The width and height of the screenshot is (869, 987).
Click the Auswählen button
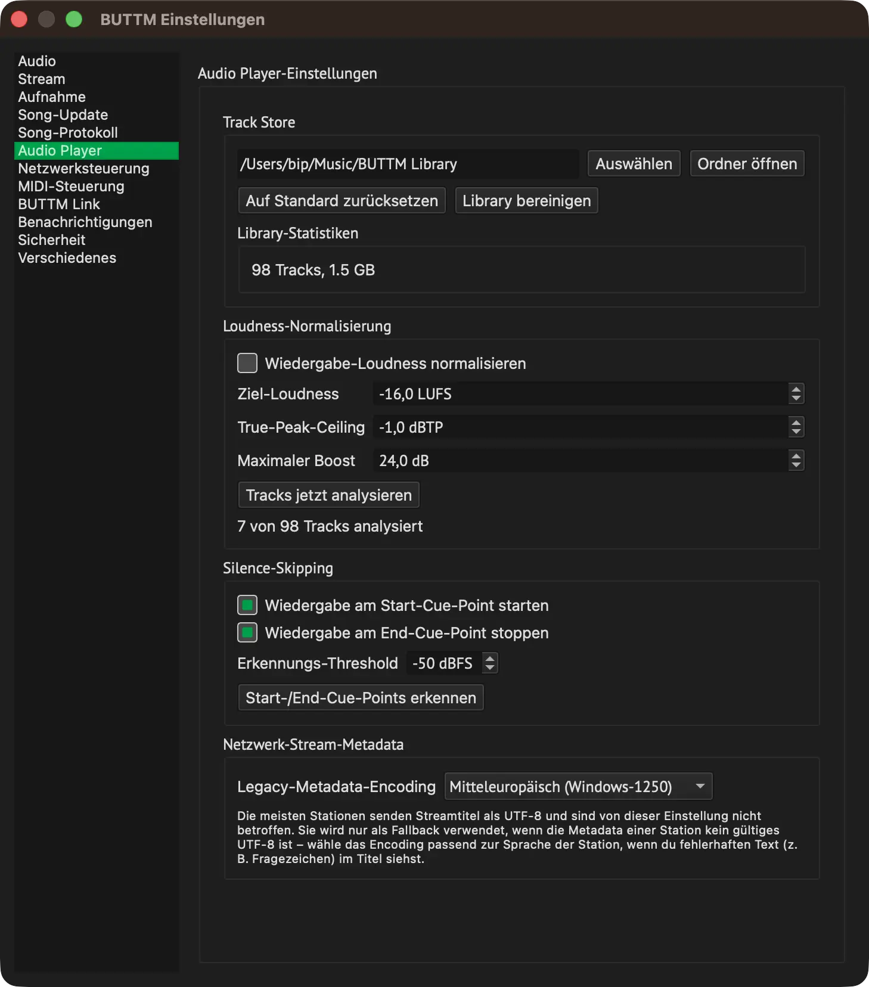[x=634, y=164]
